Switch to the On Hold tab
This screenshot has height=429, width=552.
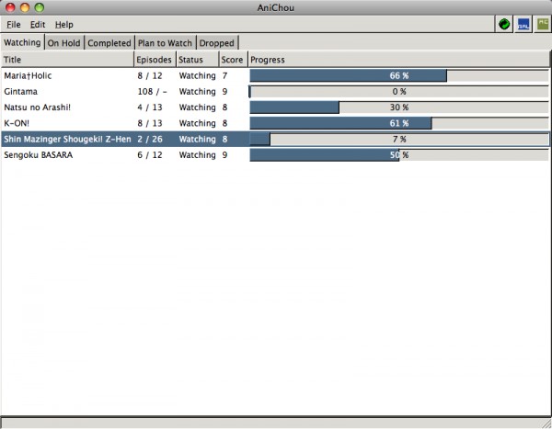click(x=63, y=43)
